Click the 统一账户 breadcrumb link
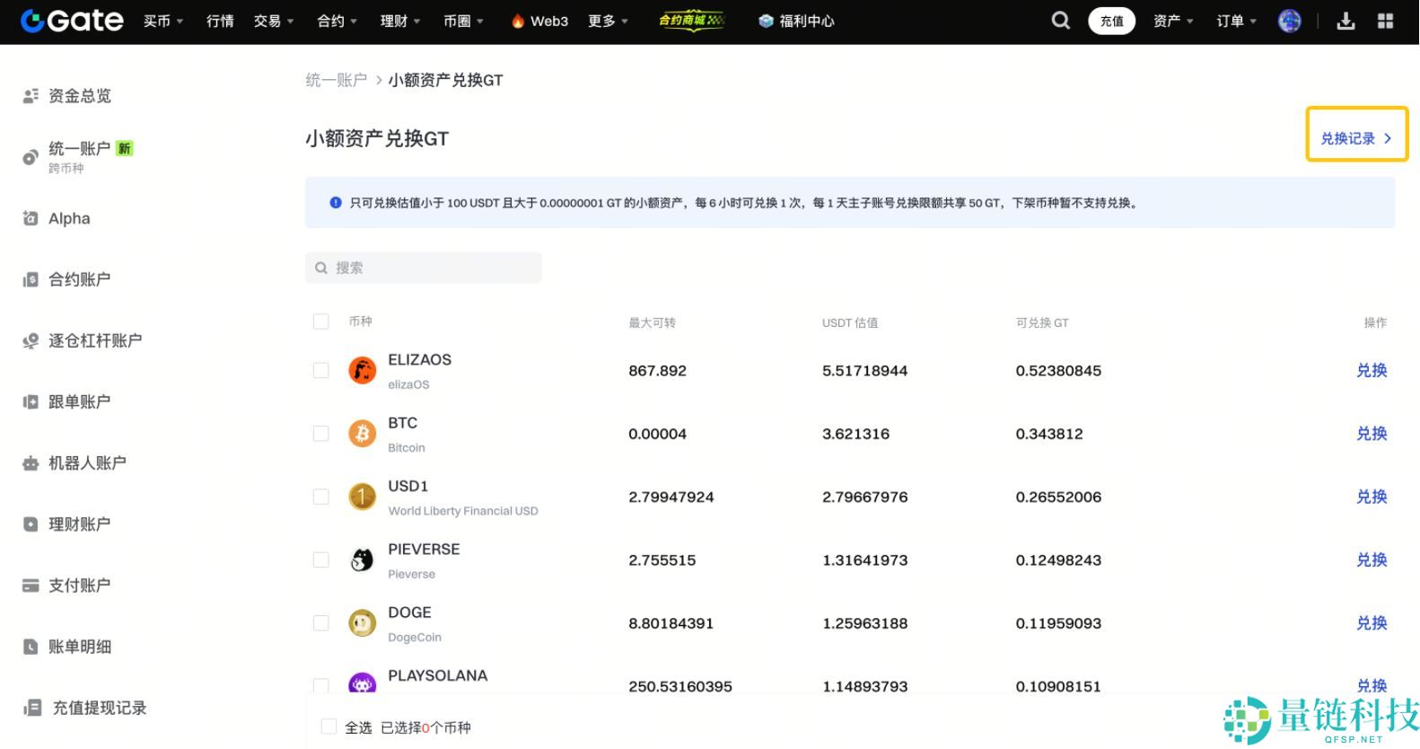This screenshot has height=749, width=1420. click(x=337, y=80)
